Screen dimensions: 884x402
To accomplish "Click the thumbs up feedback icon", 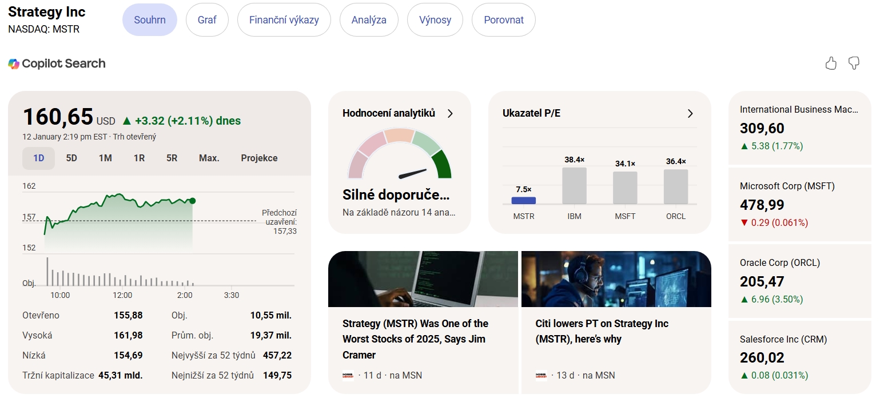I will (831, 63).
